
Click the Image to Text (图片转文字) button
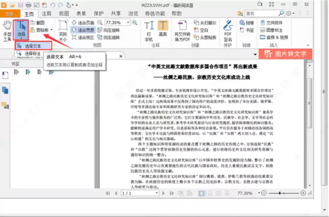285,54
